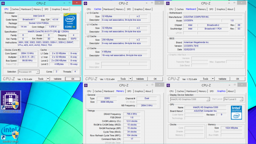Image resolution: width=256 pixels, height=144 pixels.
Task: Click the Multiplier value x 29.0
Action: [27, 57]
